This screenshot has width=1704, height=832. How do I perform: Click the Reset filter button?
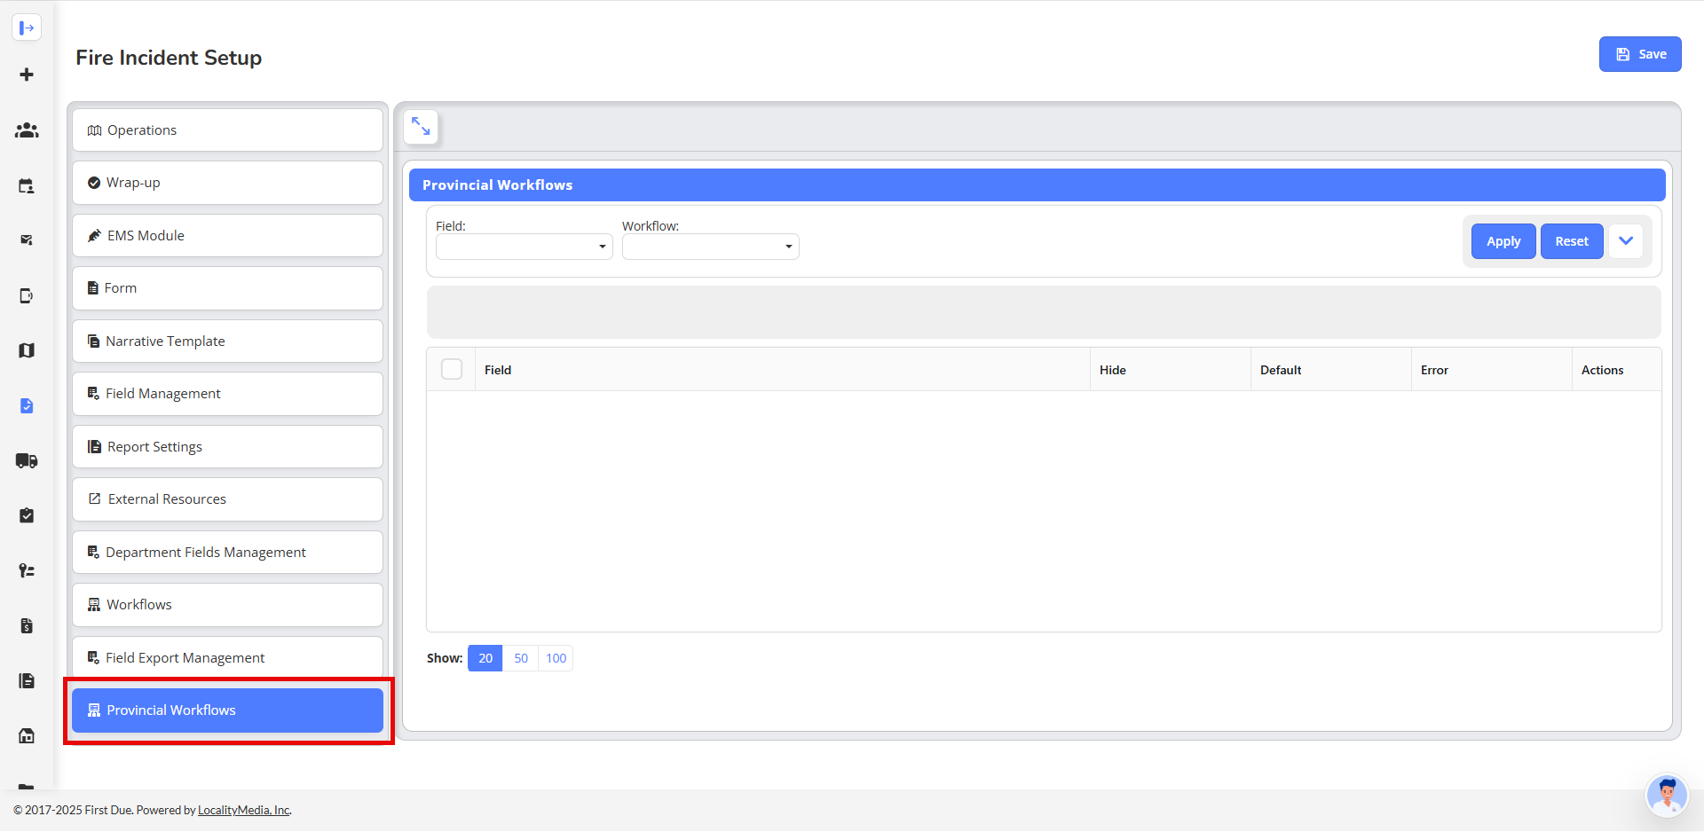pos(1572,241)
